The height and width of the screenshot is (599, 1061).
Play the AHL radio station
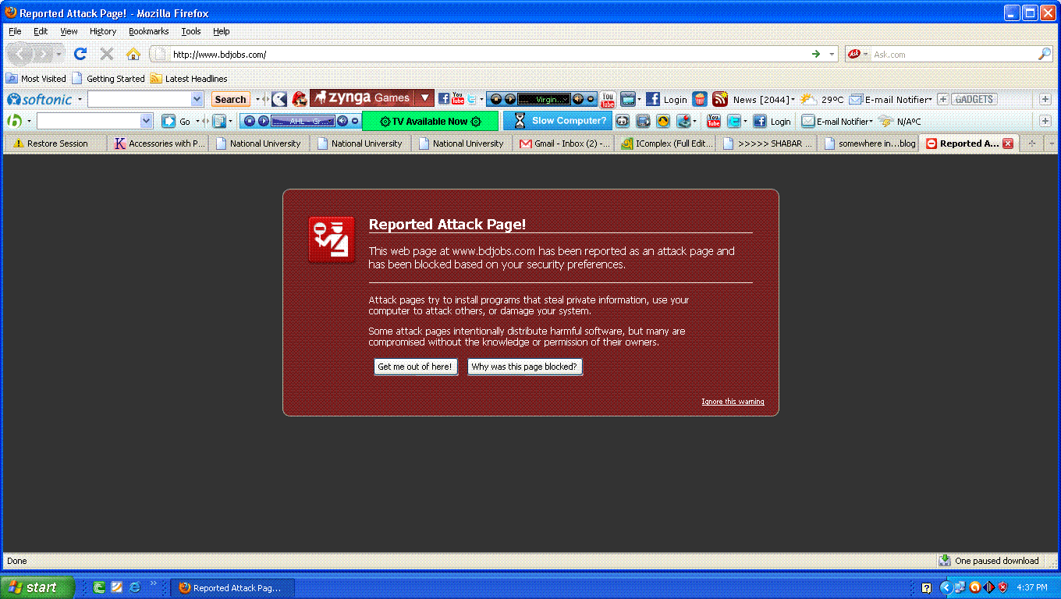pyautogui.click(x=263, y=121)
